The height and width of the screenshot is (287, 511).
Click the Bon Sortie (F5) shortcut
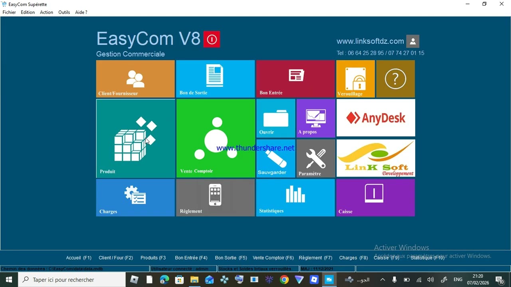[x=231, y=258]
